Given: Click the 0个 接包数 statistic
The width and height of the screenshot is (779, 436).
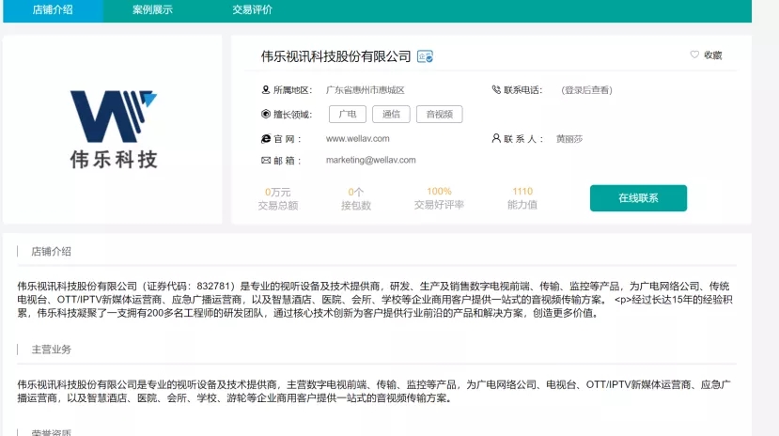Looking at the screenshot, I should [x=356, y=198].
